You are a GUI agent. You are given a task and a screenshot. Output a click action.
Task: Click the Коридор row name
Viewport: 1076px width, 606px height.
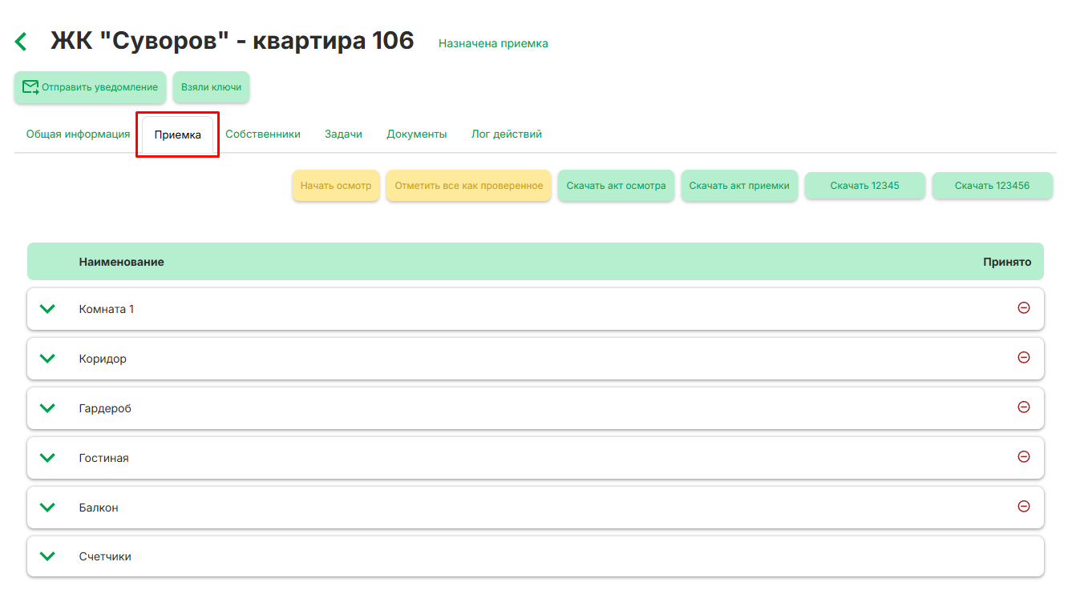coord(103,359)
